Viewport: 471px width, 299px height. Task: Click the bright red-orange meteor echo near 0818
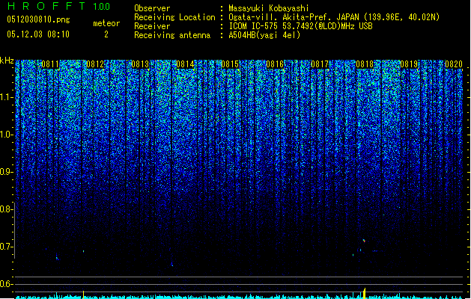(x=364, y=241)
